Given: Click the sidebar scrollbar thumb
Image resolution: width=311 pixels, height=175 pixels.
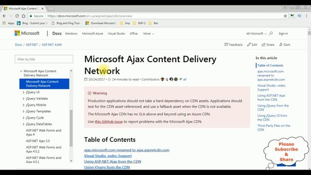Looking at the screenshot, I should coord(71,128).
